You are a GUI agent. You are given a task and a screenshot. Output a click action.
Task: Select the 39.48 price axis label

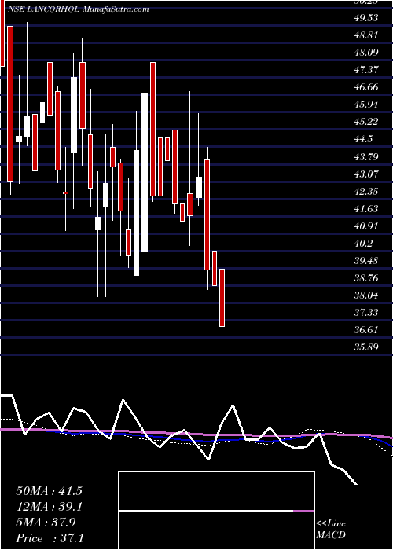click(x=367, y=261)
